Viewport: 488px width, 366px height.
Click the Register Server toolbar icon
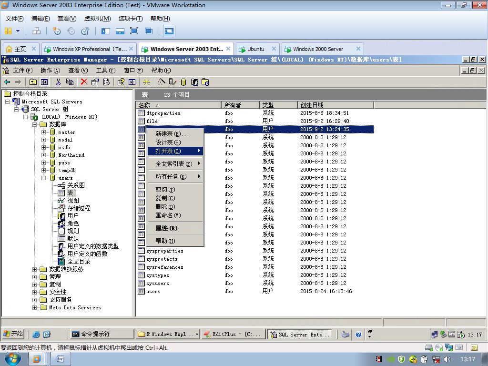click(x=172, y=82)
